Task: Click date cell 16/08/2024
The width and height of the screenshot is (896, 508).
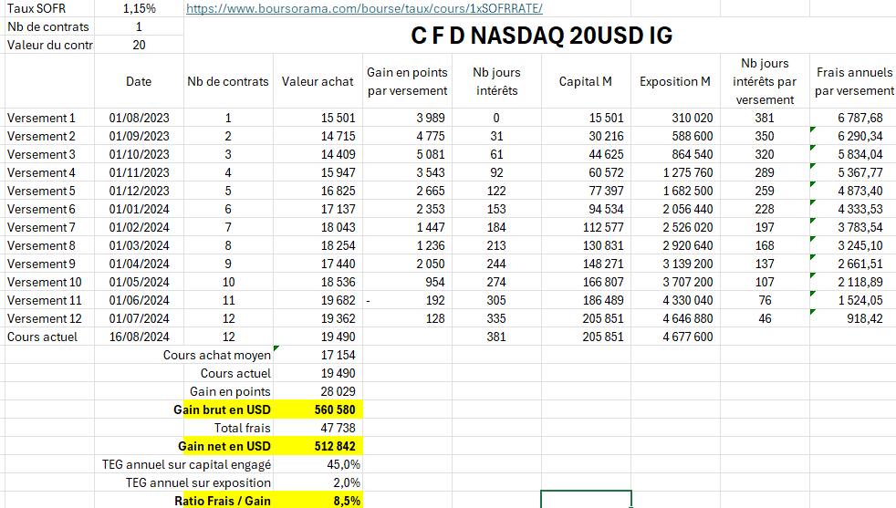Action: (139, 337)
